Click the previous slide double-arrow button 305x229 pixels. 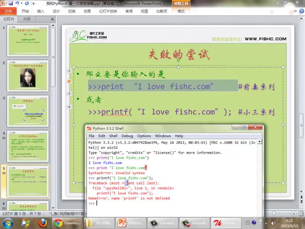[301, 197]
